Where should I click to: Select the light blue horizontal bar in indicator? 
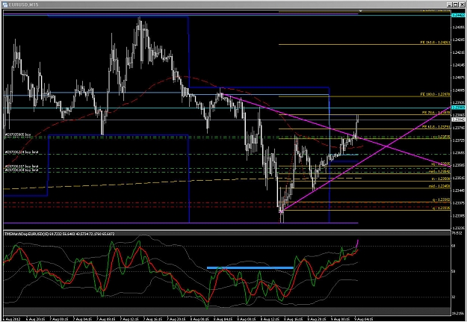point(250,267)
